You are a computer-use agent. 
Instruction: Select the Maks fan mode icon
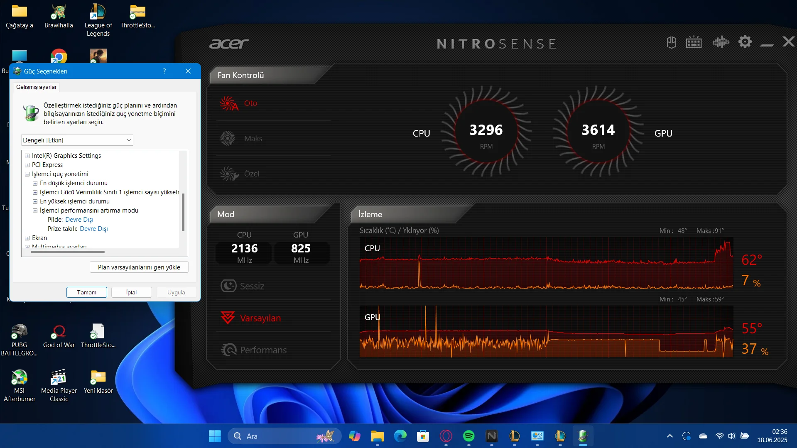[x=228, y=138]
